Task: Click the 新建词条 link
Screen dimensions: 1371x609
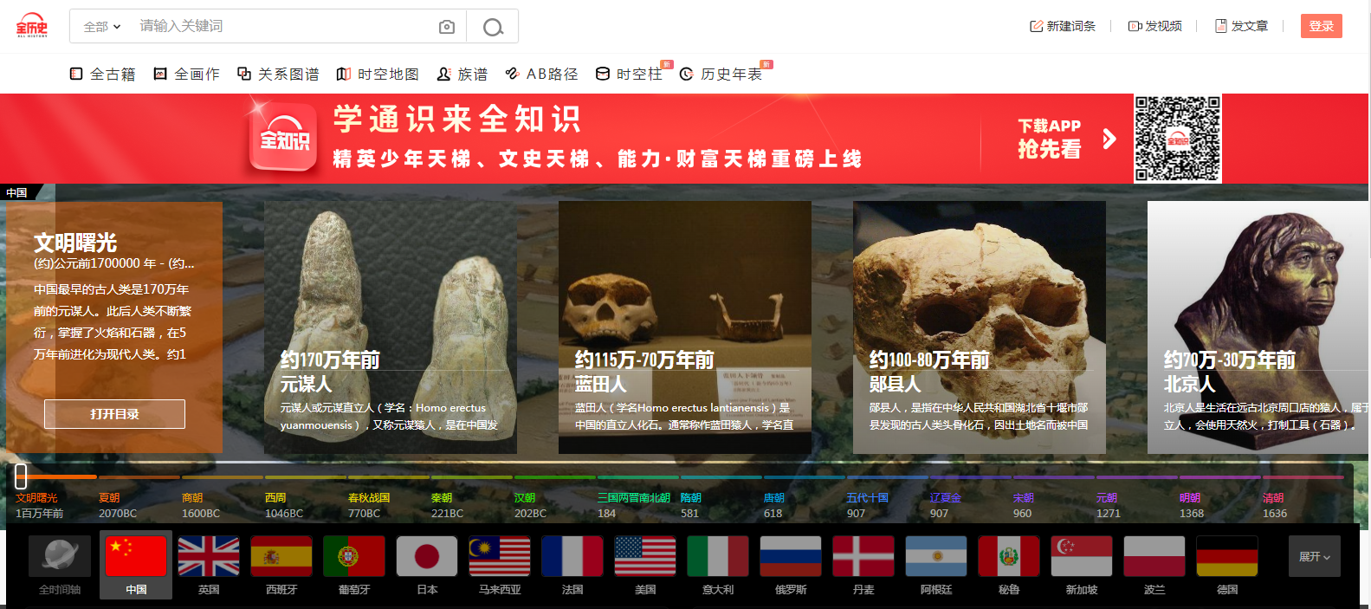Action: 1063,26
